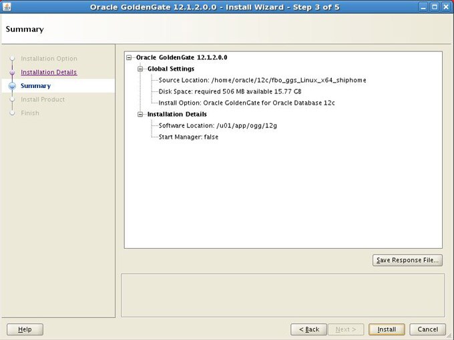The height and width of the screenshot is (340, 454).
Task: Click the Install Product step bullet
Action: click(12, 99)
